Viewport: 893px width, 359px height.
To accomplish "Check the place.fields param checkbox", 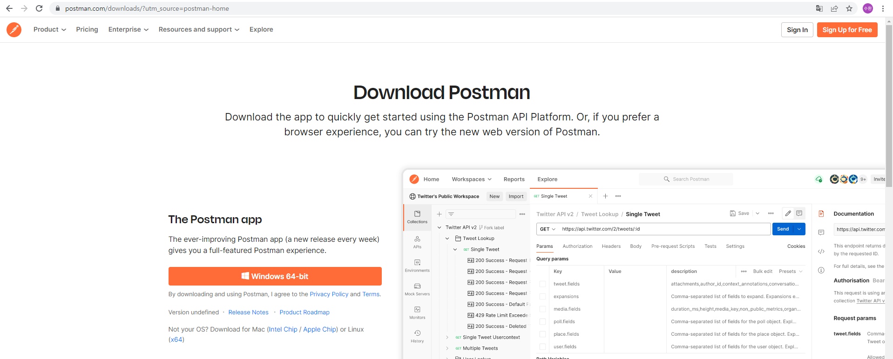I will click(x=542, y=334).
